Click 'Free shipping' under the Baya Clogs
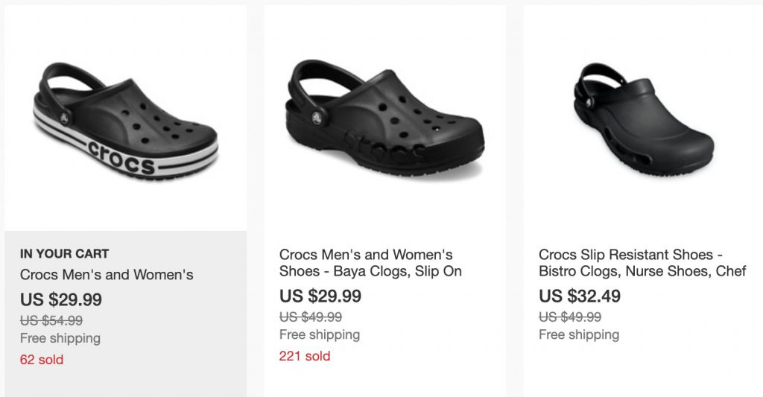 pos(320,334)
